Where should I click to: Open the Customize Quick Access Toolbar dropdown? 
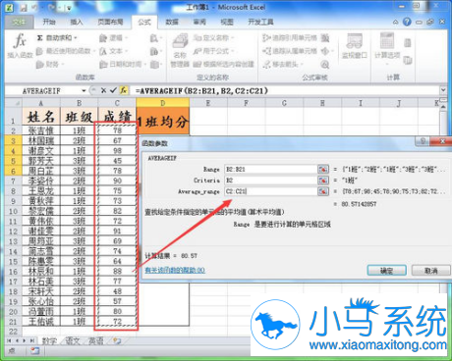(69, 8)
